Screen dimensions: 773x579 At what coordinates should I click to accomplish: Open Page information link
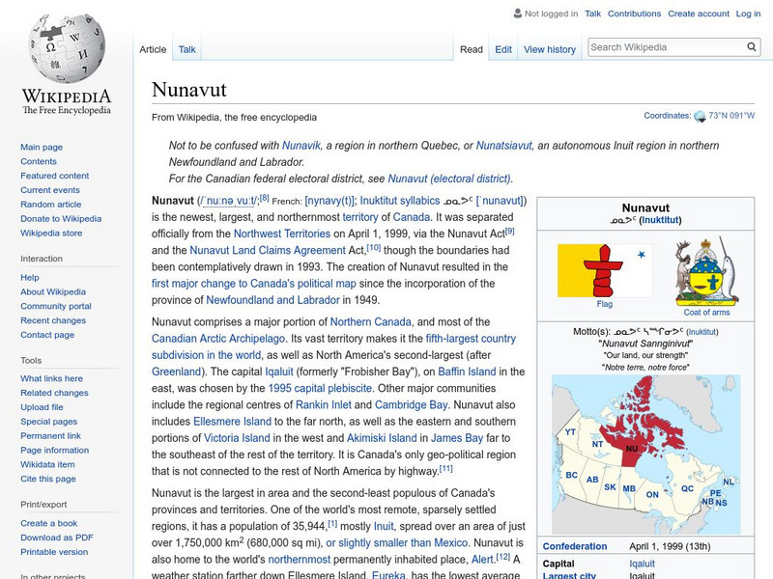click(55, 450)
